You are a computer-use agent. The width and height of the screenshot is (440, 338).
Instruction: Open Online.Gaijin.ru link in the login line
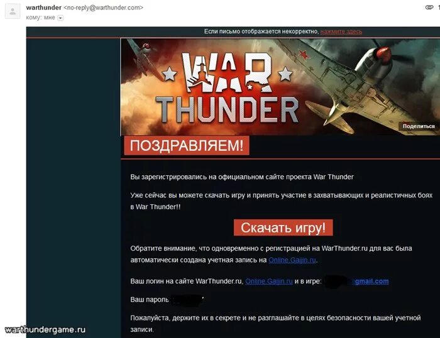pyautogui.click(x=269, y=281)
